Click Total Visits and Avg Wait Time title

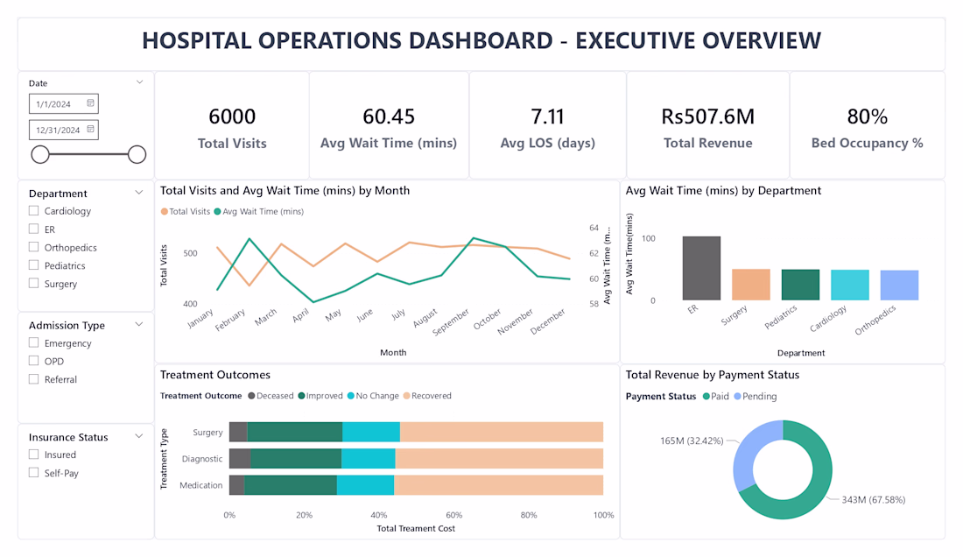click(x=285, y=190)
